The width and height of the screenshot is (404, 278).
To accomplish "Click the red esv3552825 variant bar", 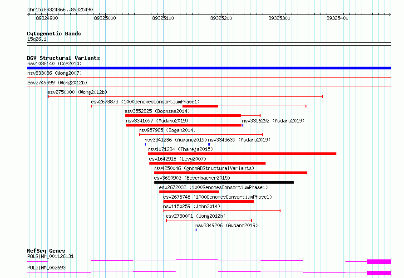I will pyautogui.click(x=183, y=116).
